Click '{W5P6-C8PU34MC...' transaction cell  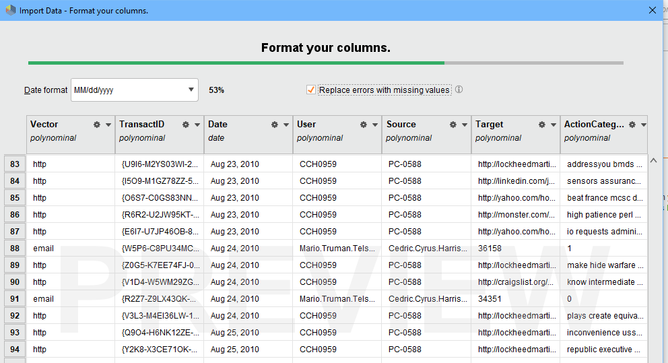[160, 249]
